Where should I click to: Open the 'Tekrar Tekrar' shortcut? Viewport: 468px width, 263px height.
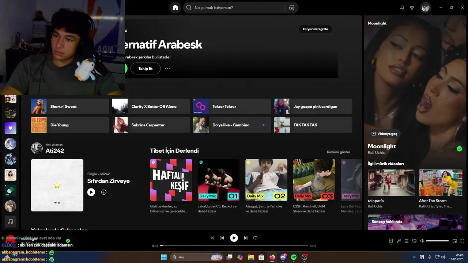(232, 106)
